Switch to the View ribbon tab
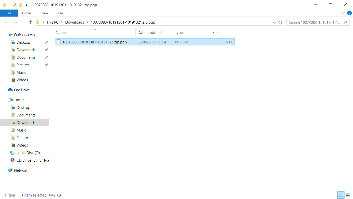The height and width of the screenshot is (199, 353). coord(60,13)
